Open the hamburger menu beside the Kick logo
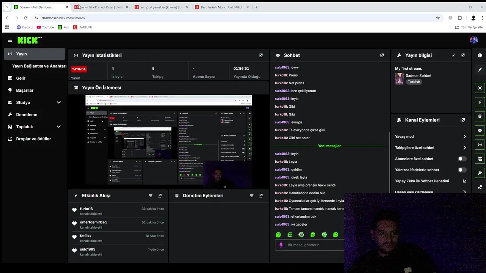This screenshot has width=486, height=273. (x=10, y=40)
